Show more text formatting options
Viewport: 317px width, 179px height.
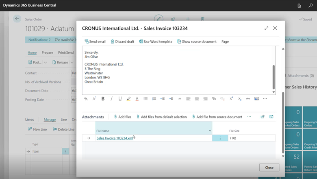(x=265, y=99)
